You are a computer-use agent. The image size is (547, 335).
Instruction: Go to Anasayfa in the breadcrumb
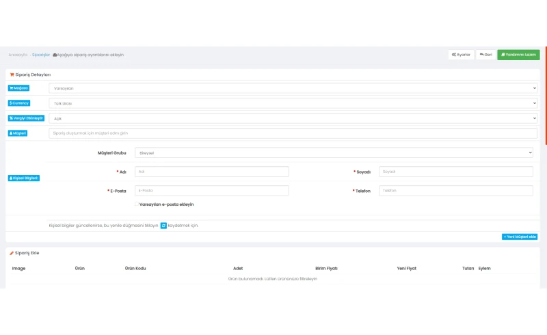(x=18, y=55)
